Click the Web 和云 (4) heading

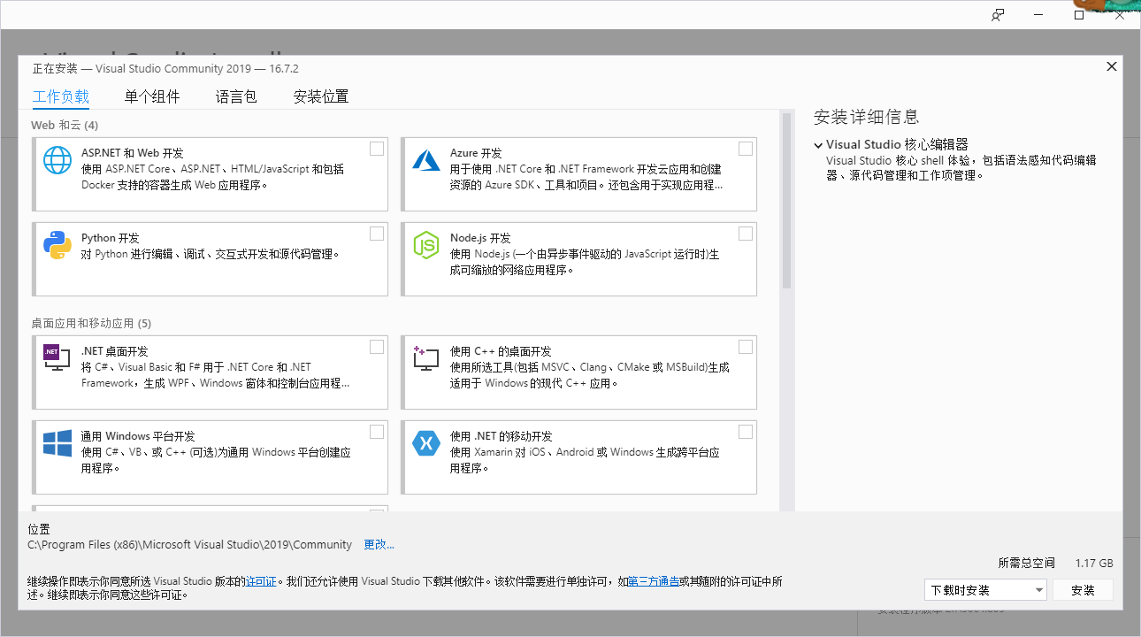[x=65, y=125]
